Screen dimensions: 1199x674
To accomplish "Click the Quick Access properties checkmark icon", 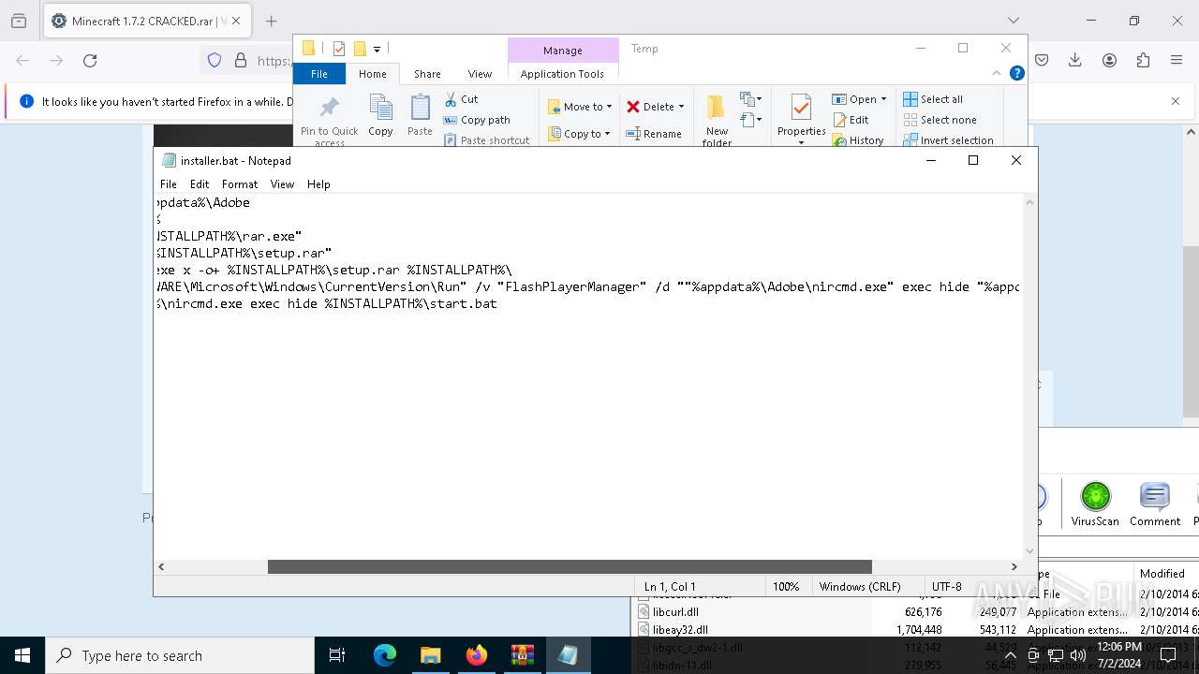I will tap(339, 49).
